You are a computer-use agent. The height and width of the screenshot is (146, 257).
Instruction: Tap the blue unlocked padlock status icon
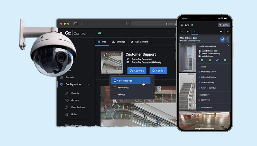(217, 60)
